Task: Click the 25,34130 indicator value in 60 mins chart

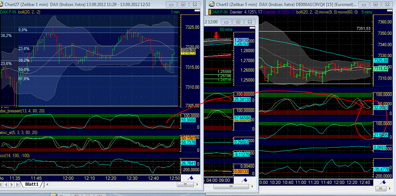Action: pos(242,100)
